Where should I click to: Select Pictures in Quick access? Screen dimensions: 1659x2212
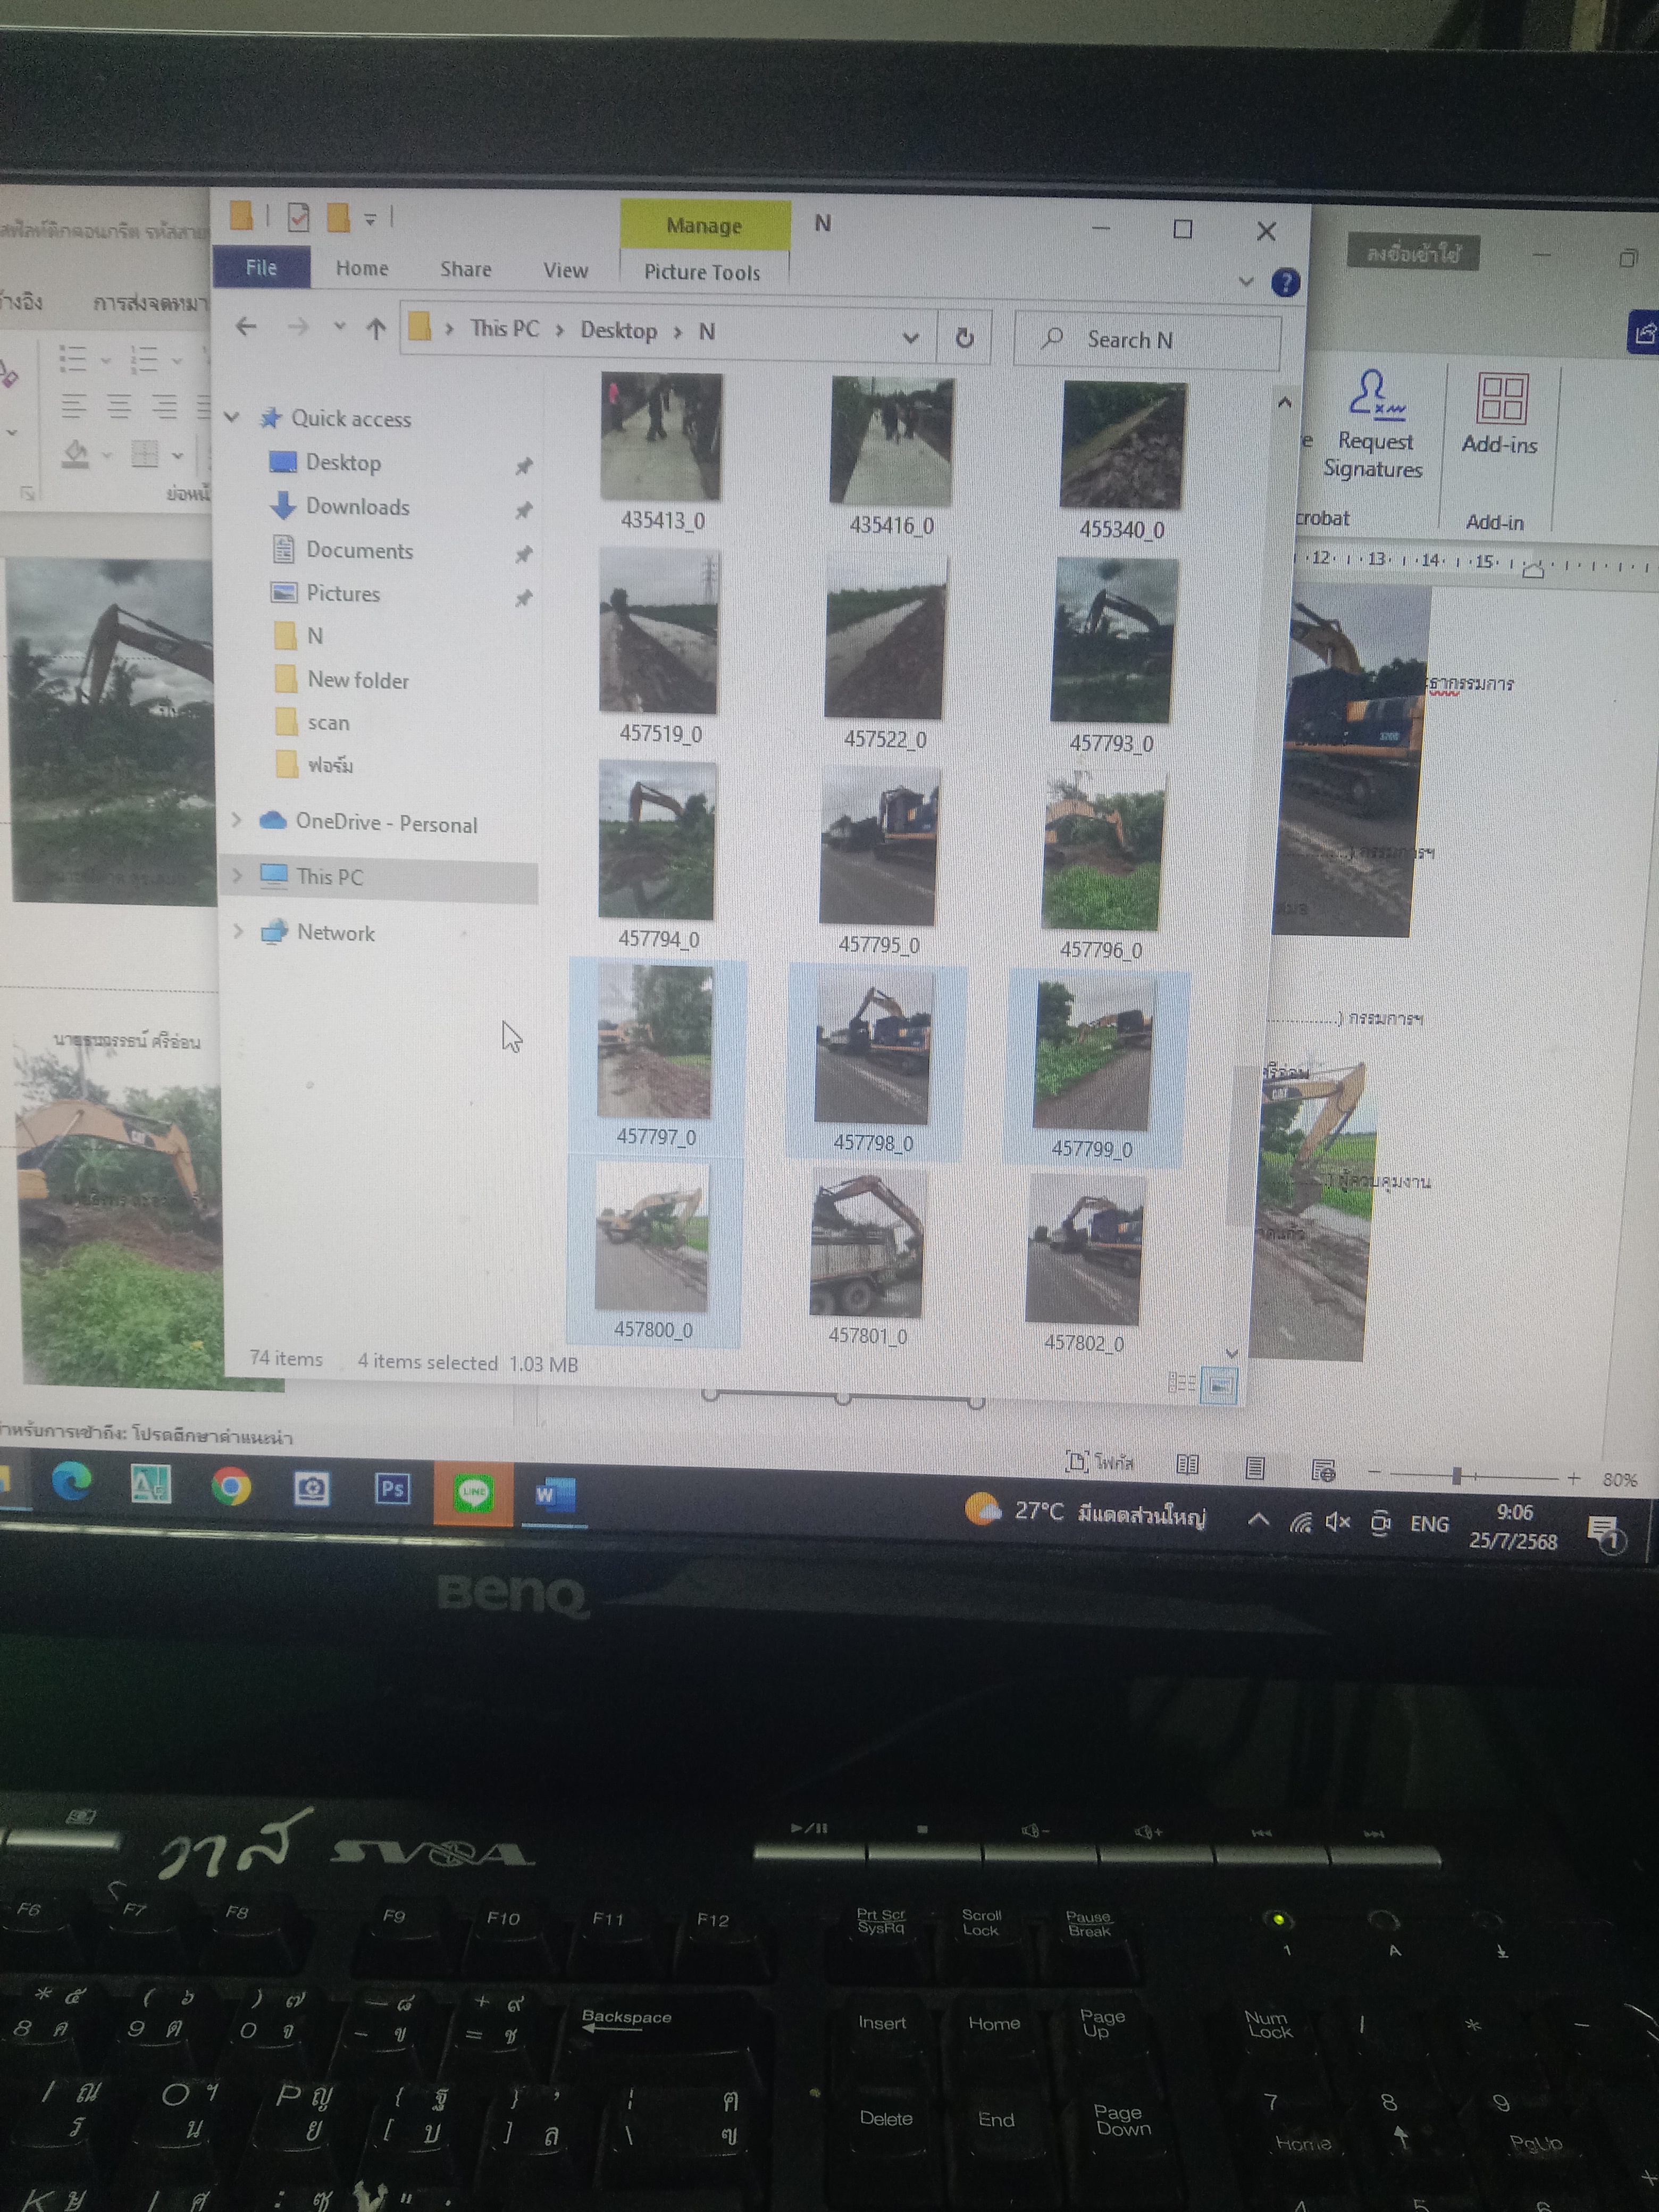coord(343,593)
